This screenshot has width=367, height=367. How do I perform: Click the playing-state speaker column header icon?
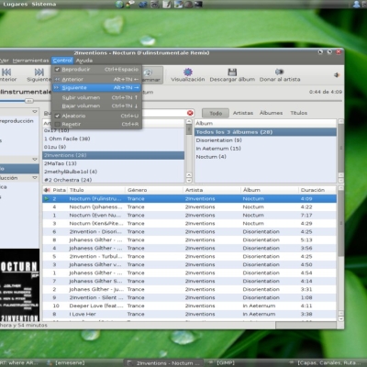coord(47,190)
